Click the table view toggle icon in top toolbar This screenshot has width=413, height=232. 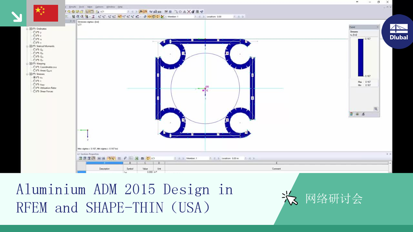pos(92,12)
